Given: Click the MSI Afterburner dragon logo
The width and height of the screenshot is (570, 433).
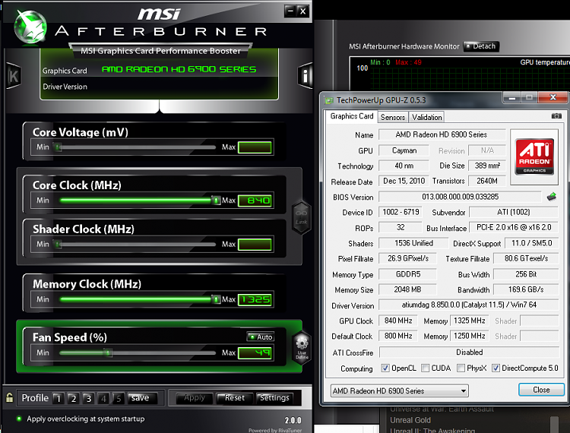Looking at the screenshot, I should tap(30, 27).
